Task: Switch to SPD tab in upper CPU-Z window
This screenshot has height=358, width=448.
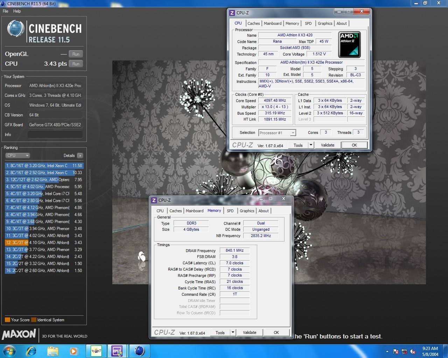Action: pyautogui.click(x=308, y=23)
